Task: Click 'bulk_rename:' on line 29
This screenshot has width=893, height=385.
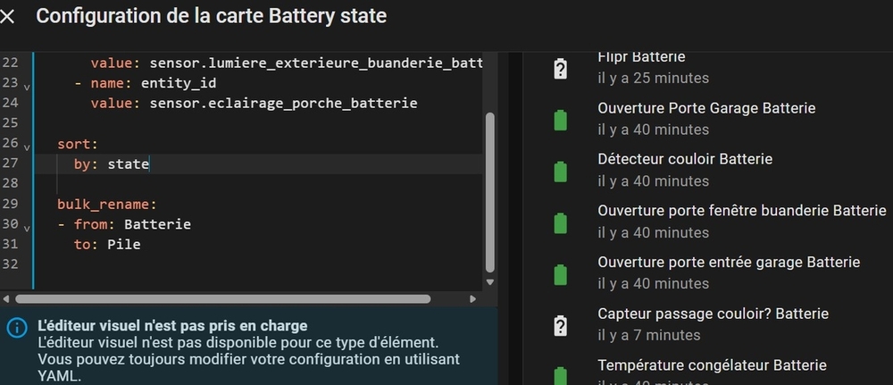Action: (x=107, y=205)
